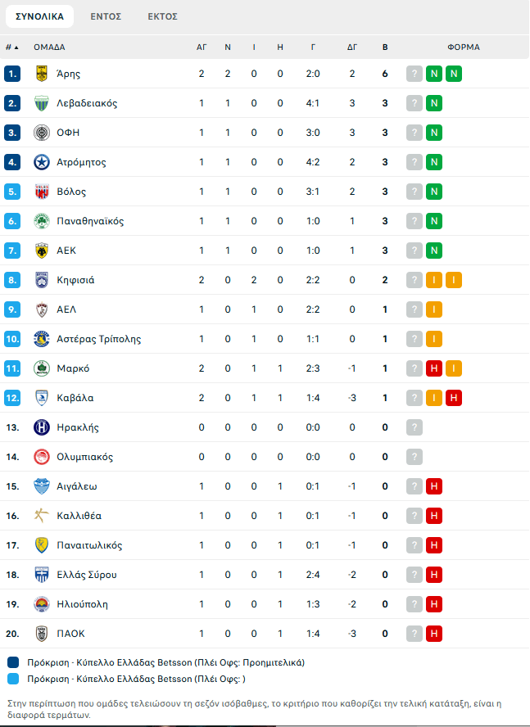
Task: Select the ΣΥΝΟΛΙΚΑ tab
Action: click(39, 16)
